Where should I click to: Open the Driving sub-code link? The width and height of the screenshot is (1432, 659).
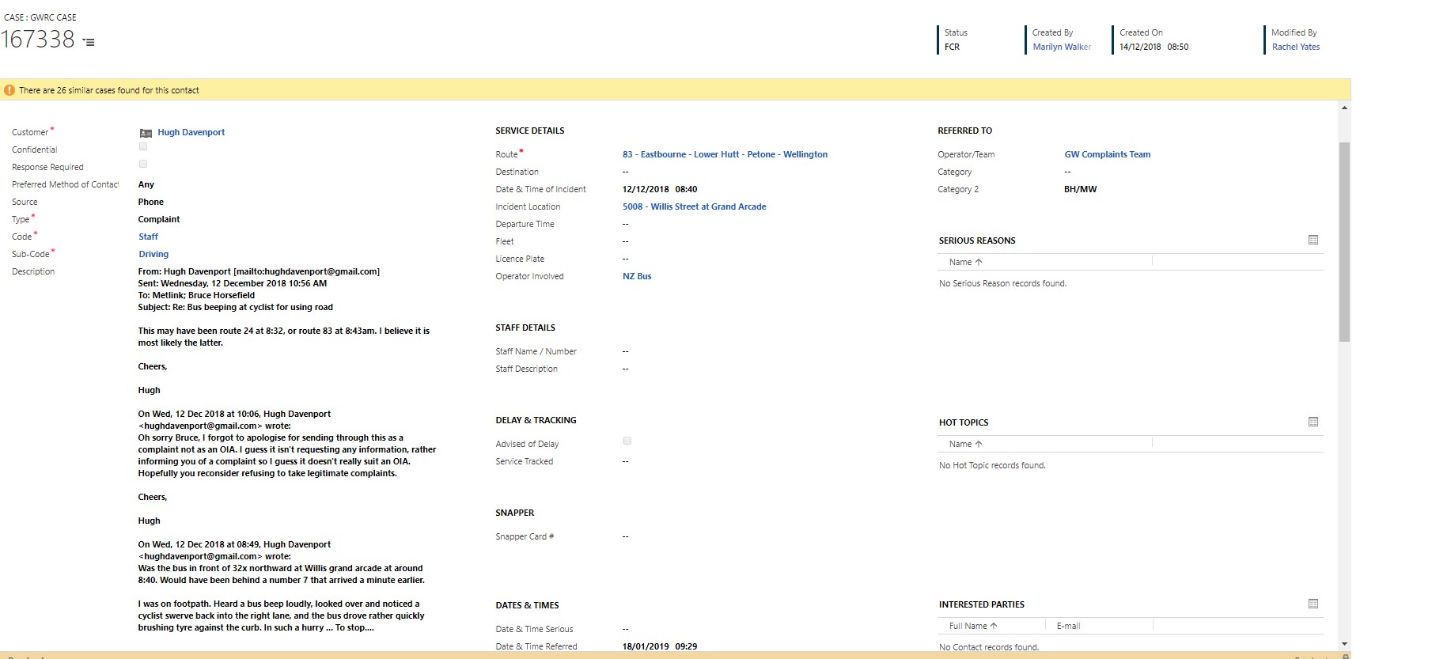(x=153, y=254)
